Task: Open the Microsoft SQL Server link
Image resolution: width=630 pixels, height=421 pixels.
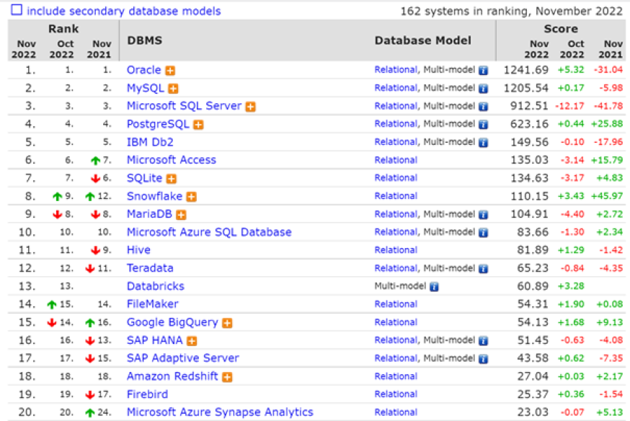Action: (185, 106)
